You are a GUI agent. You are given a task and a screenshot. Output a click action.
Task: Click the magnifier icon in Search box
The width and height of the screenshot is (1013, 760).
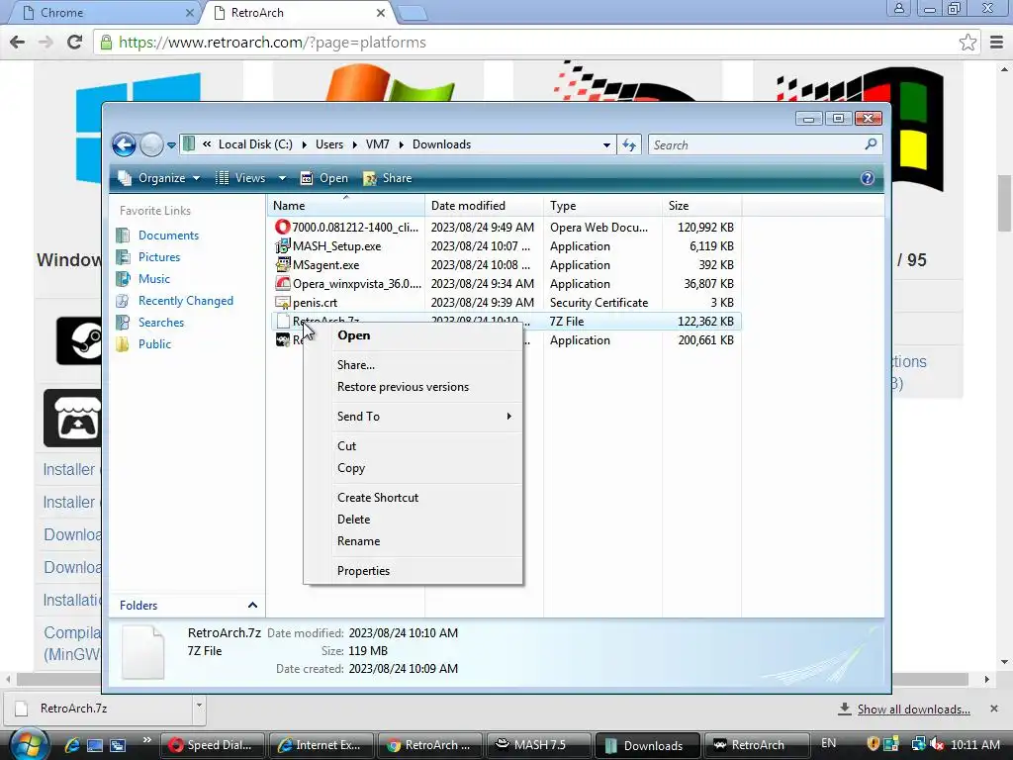(871, 144)
